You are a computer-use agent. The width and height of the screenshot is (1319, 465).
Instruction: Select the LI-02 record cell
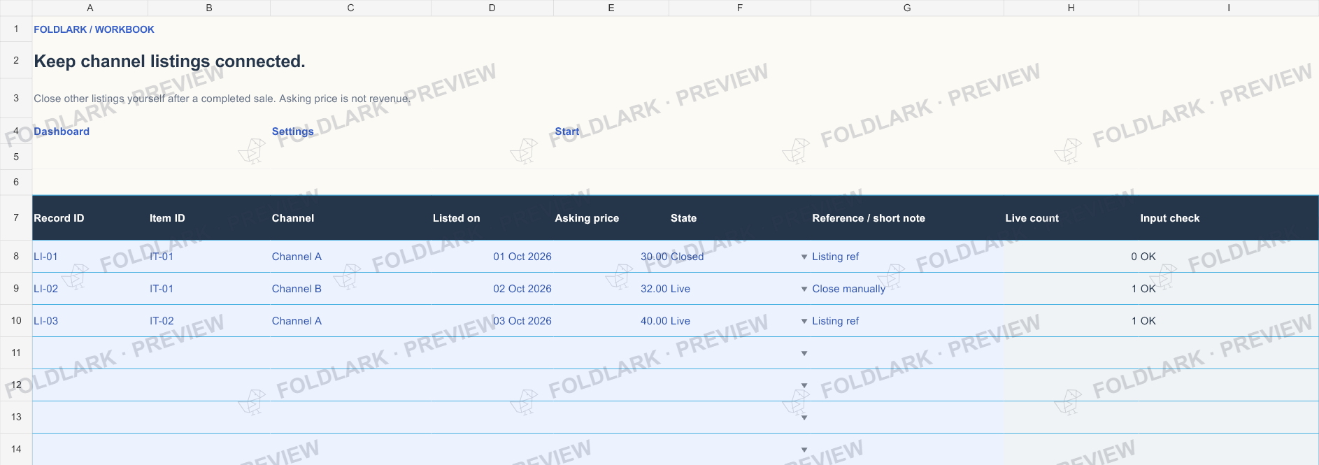tap(90, 289)
